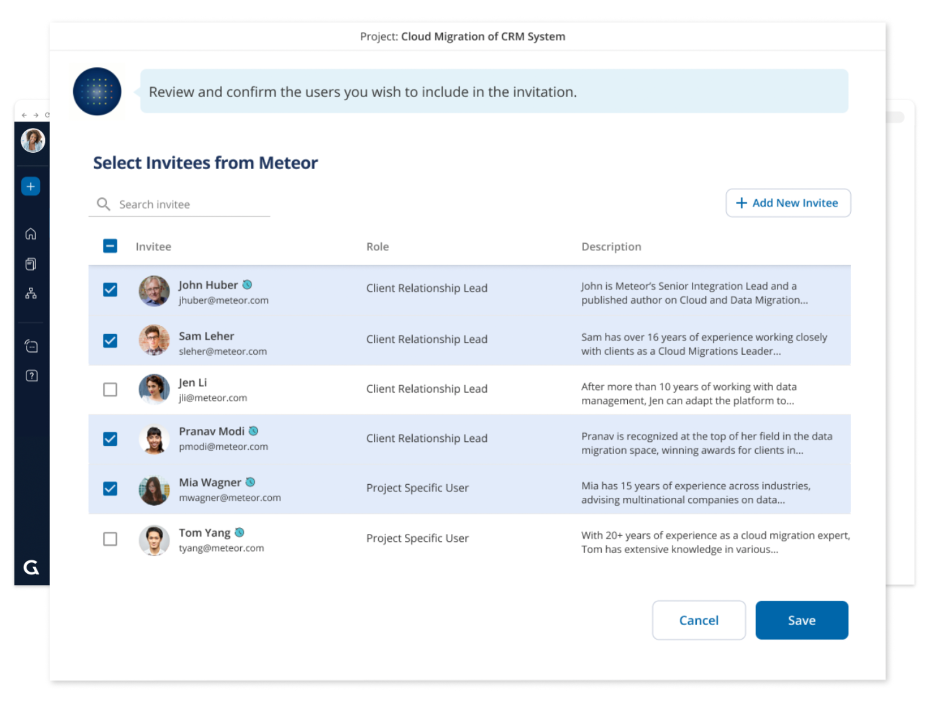
Task: Click the verified badge next to John Huber
Action: coord(247,284)
